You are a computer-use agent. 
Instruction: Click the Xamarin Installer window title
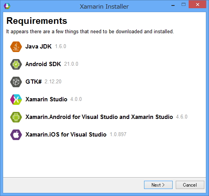[x=104, y=7]
